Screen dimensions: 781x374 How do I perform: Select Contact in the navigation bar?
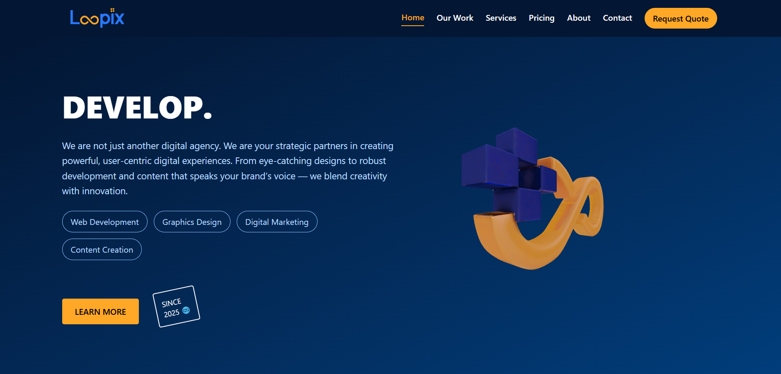coord(617,18)
